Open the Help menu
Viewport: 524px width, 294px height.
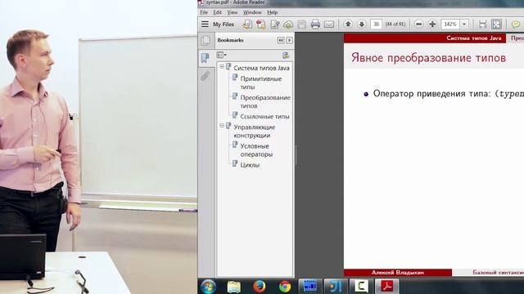pyautogui.click(x=273, y=12)
